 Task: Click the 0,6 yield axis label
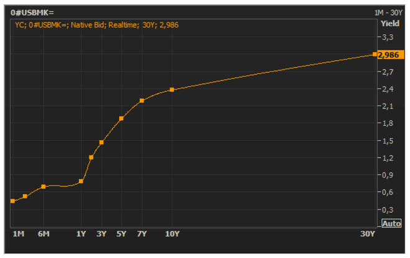tap(388, 192)
